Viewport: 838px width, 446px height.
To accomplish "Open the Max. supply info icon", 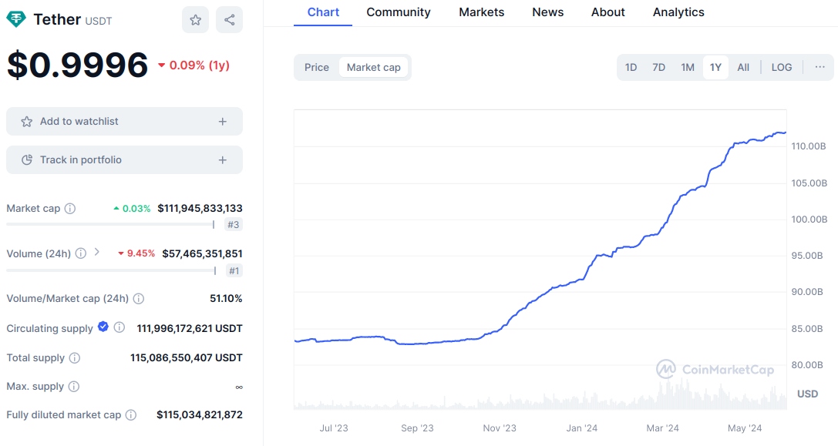I will (74, 386).
